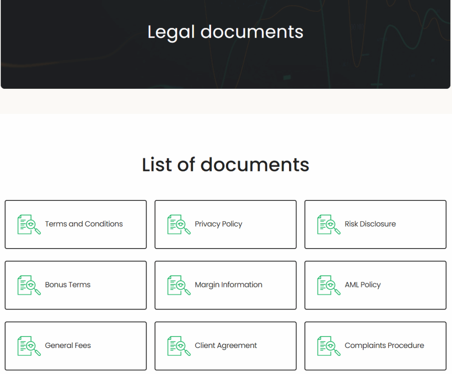Viewport: 452px width, 374px height.
Task: Click the List of documents heading
Action: click(x=226, y=165)
